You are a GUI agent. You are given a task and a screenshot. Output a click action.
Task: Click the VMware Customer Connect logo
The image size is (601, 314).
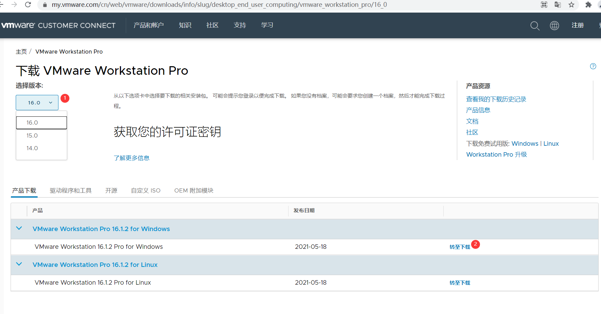pos(58,25)
